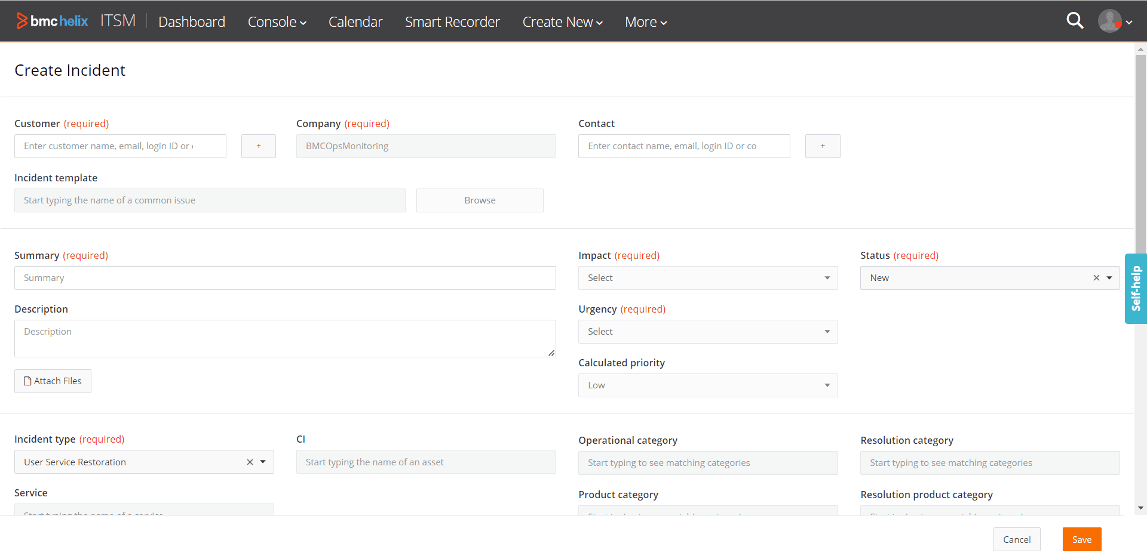The height and width of the screenshot is (556, 1147).
Task: Expand the Impact dropdown
Action: pyautogui.click(x=707, y=278)
